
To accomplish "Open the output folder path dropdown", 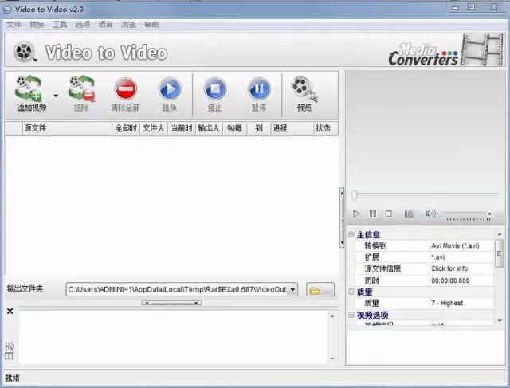I will [292, 290].
